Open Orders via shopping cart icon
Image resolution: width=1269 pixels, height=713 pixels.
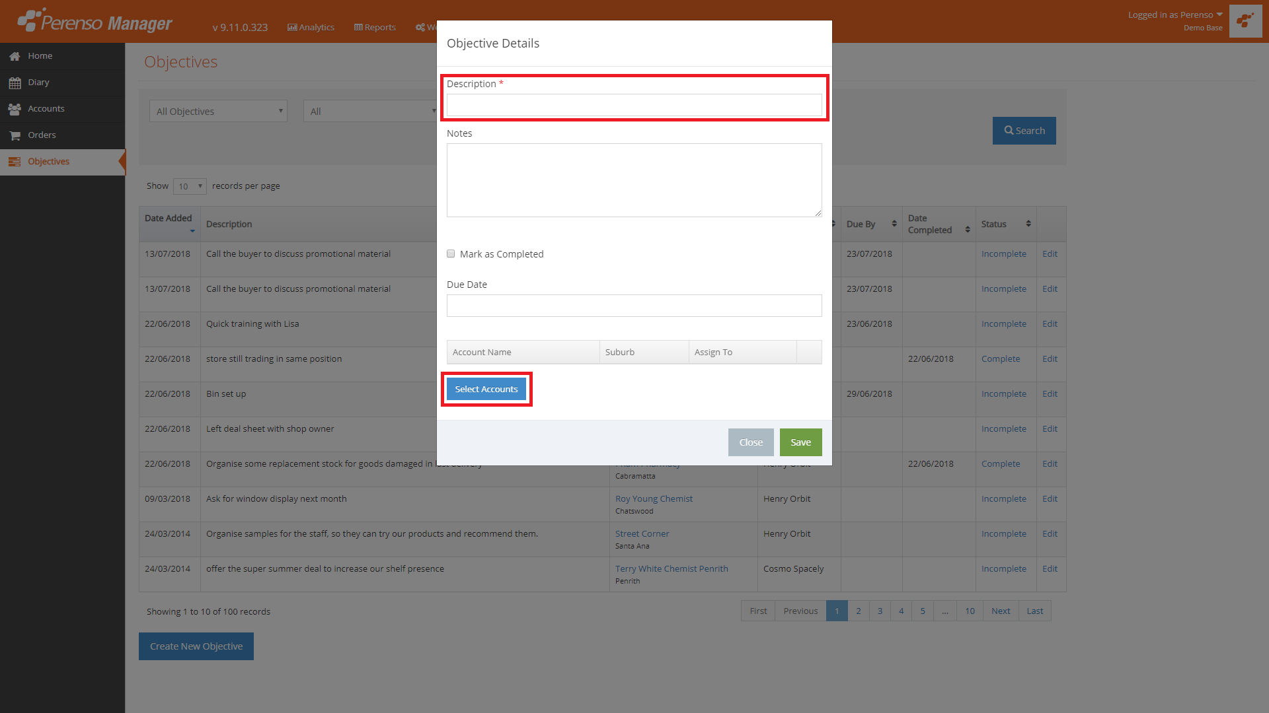pos(15,135)
